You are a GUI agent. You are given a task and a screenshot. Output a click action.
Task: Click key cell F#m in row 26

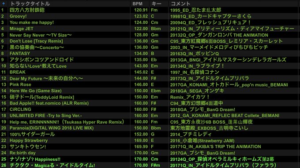155,165
